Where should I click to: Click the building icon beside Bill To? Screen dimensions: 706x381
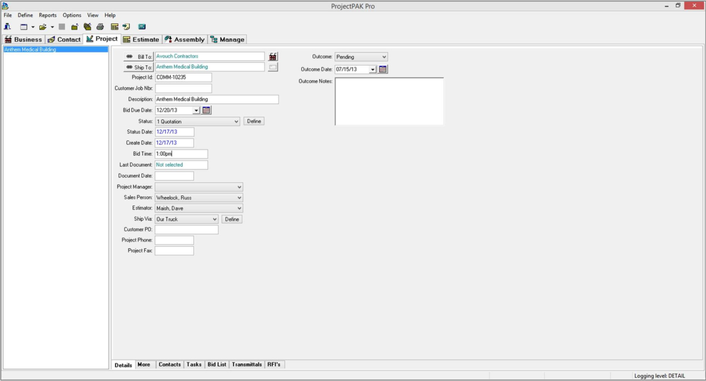273,56
